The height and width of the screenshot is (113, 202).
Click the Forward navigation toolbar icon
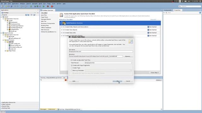[26, 6]
